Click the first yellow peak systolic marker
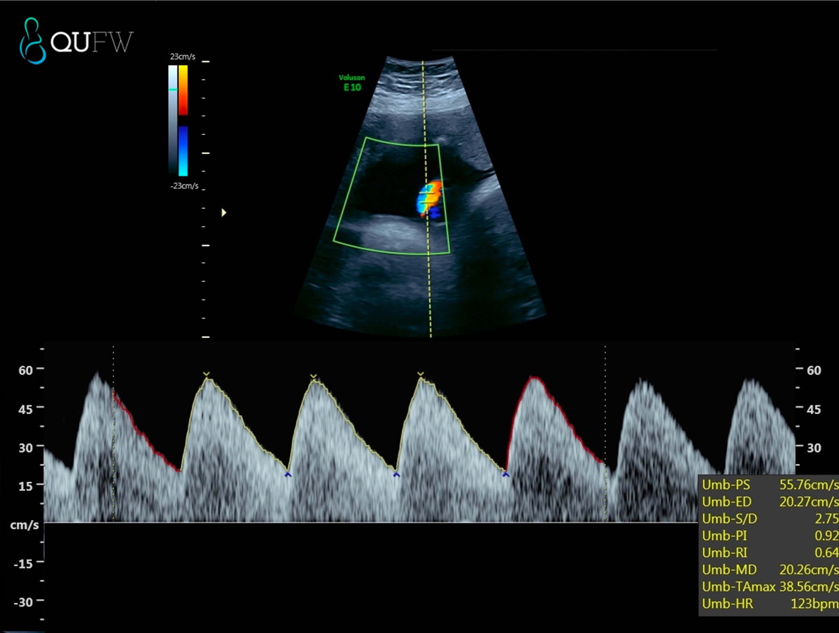Viewport: 839px width, 633px height. 206,374
